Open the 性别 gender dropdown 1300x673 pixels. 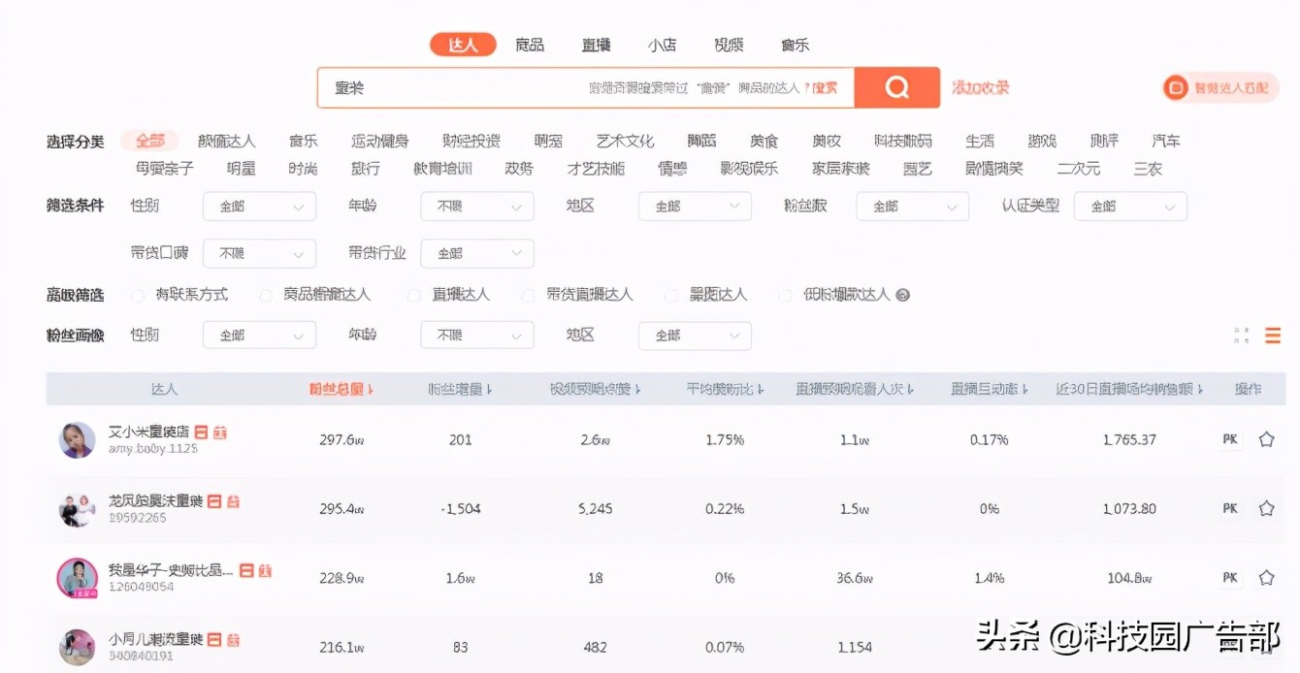[x=259, y=206]
